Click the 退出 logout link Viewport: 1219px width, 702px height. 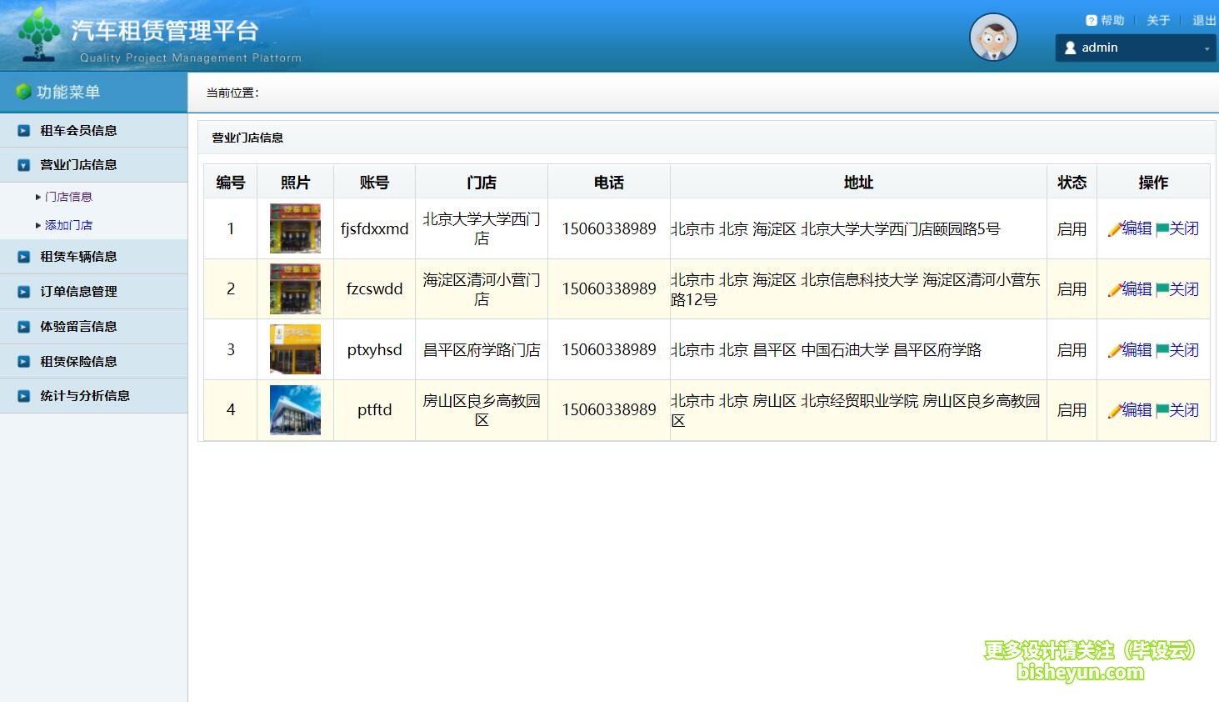(1203, 20)
